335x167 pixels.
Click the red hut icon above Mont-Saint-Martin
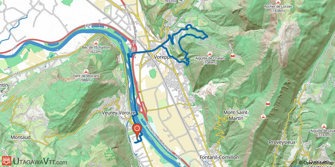pos(268,104)
